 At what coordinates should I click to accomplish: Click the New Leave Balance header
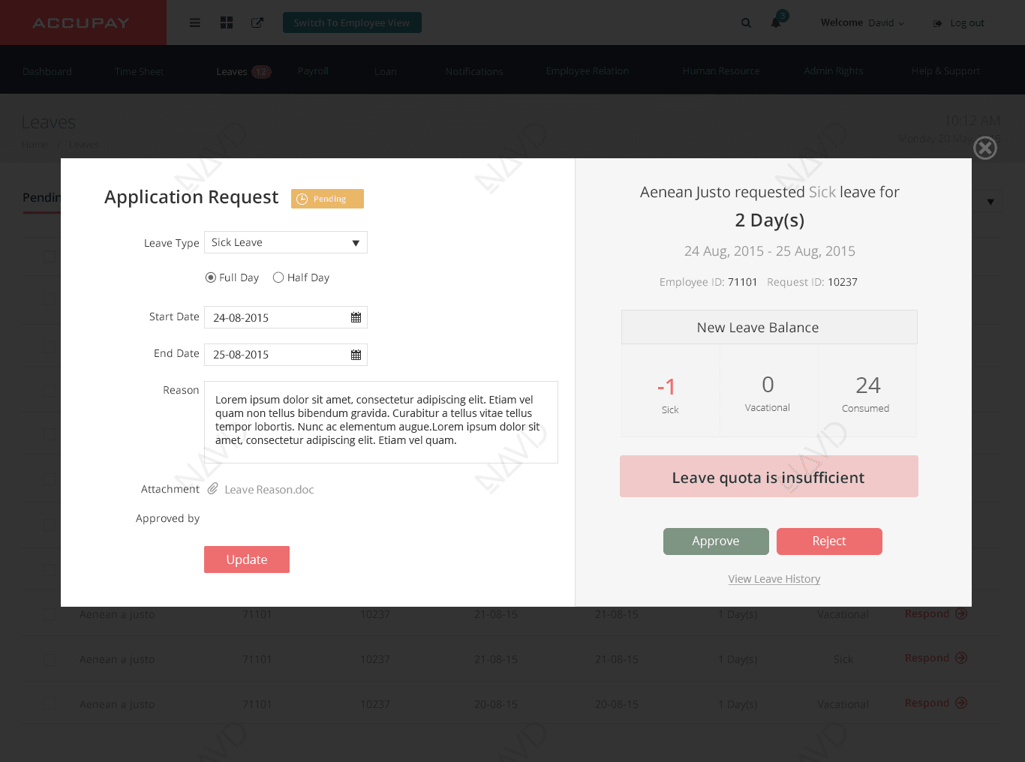(x=769, y=327)
